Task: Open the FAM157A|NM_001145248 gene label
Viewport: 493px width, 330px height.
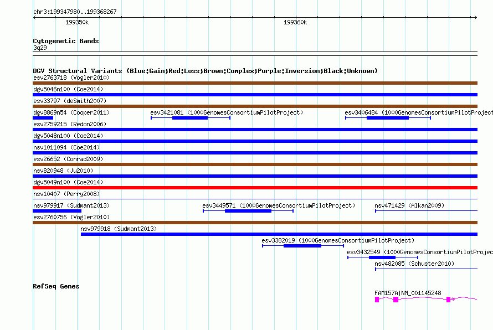Action: [408, 293]
